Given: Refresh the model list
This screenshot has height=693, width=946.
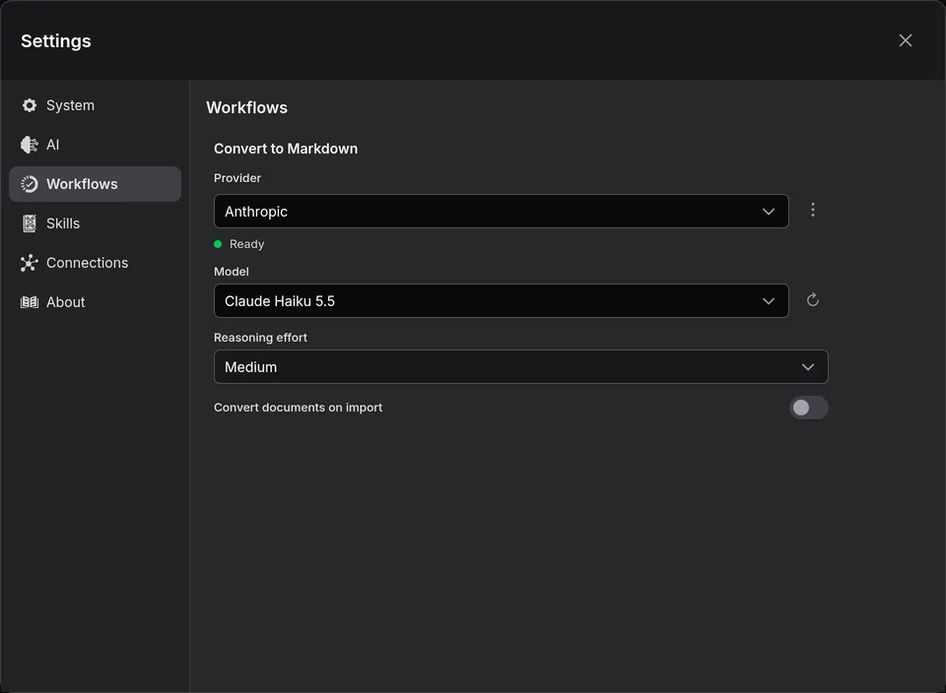Looking at the screenshot, I should [x=813, y=300].
